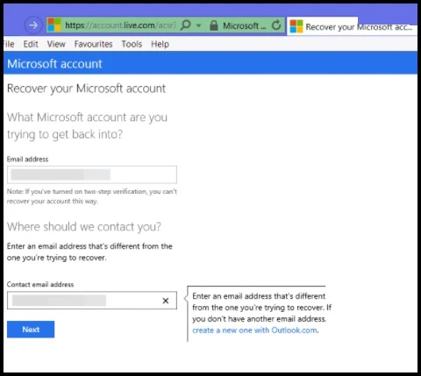The width and height of the screenshot is (421, 376).
Task: Click into the Email address field
Action: (92, 174)
